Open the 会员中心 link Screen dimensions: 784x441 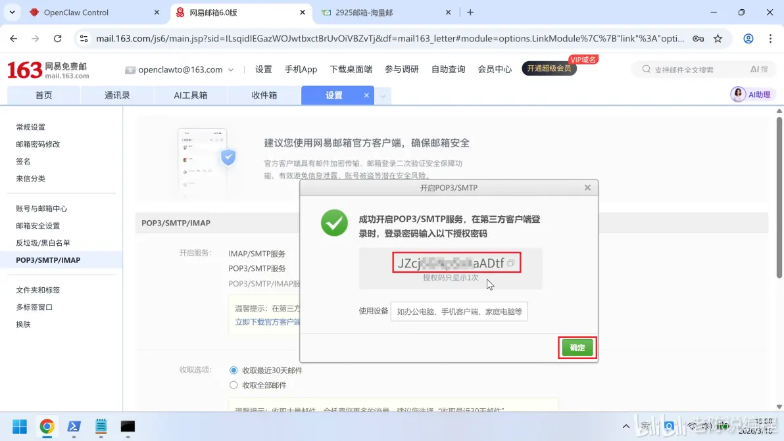pyautogui.click(x=495, y=70)
